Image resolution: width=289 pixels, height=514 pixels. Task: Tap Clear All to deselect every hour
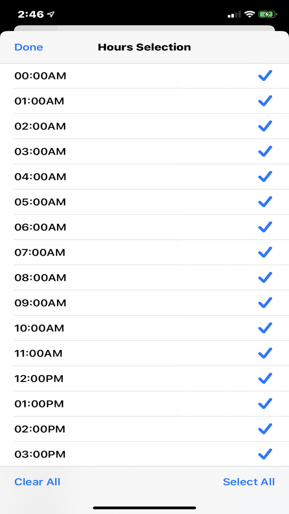pos(37,482)
